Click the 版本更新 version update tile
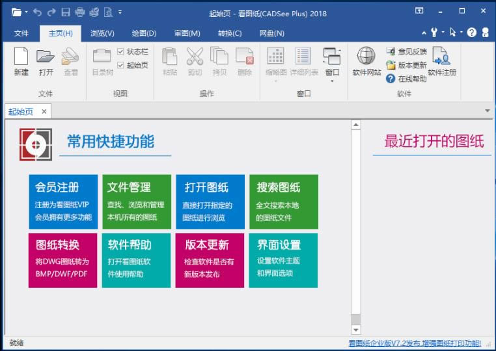The height and width of the screenshot is (351, 496). point(210,261)
